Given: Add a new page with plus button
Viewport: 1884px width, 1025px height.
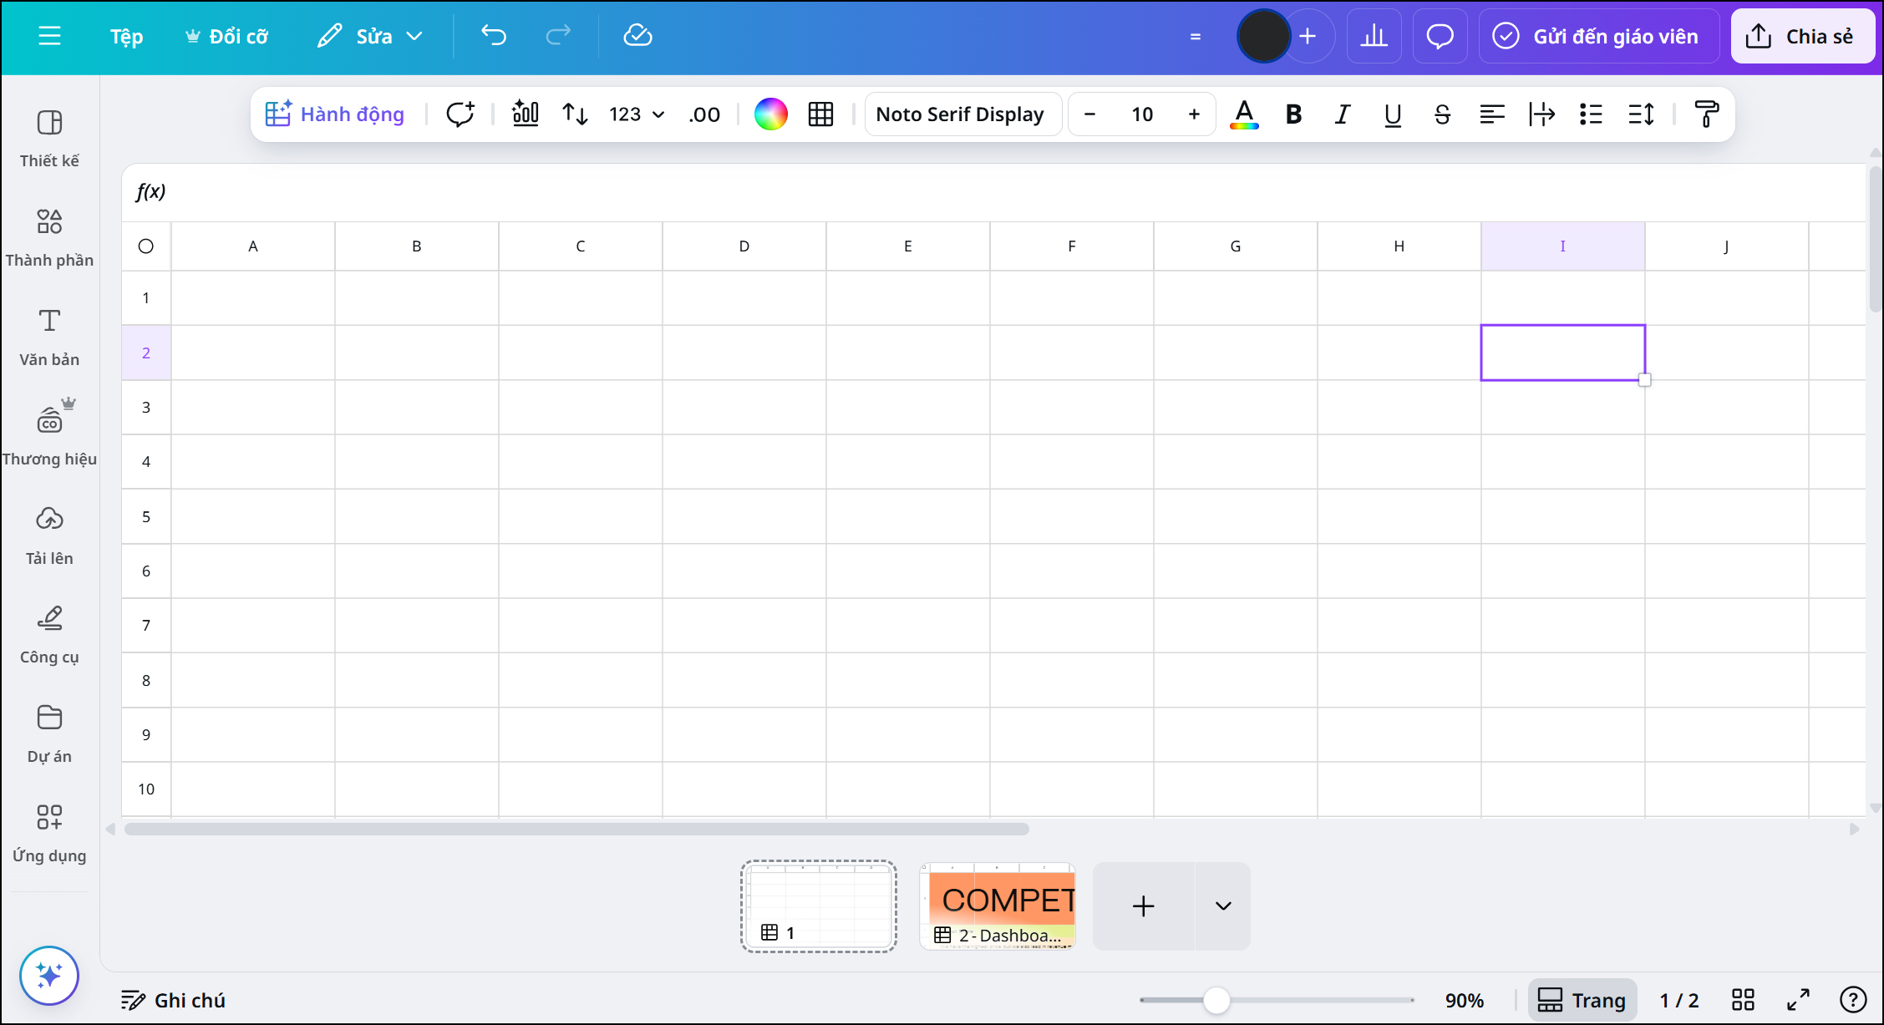Looking at the screenshot, I should point(1143,906).
